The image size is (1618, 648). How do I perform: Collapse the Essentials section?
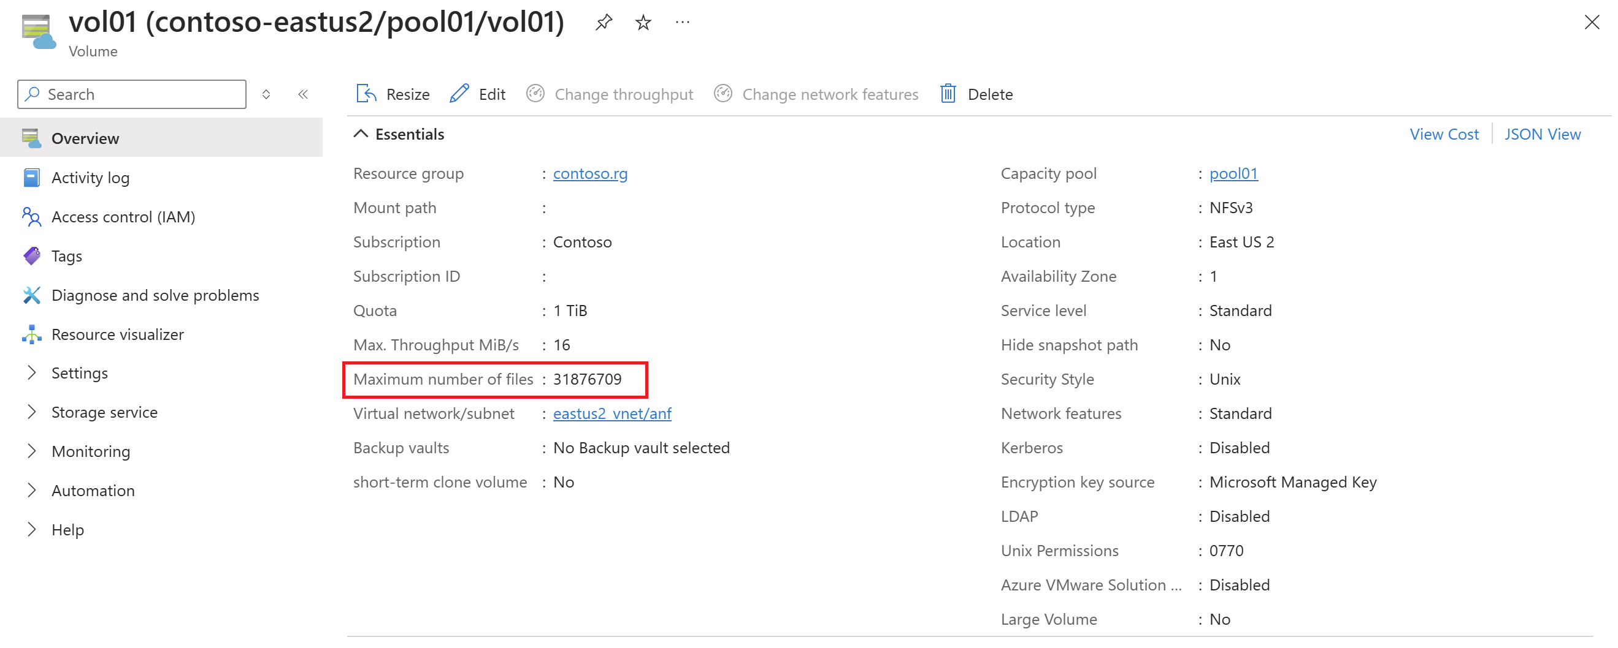pyautogui.click(x=361, y=134)
